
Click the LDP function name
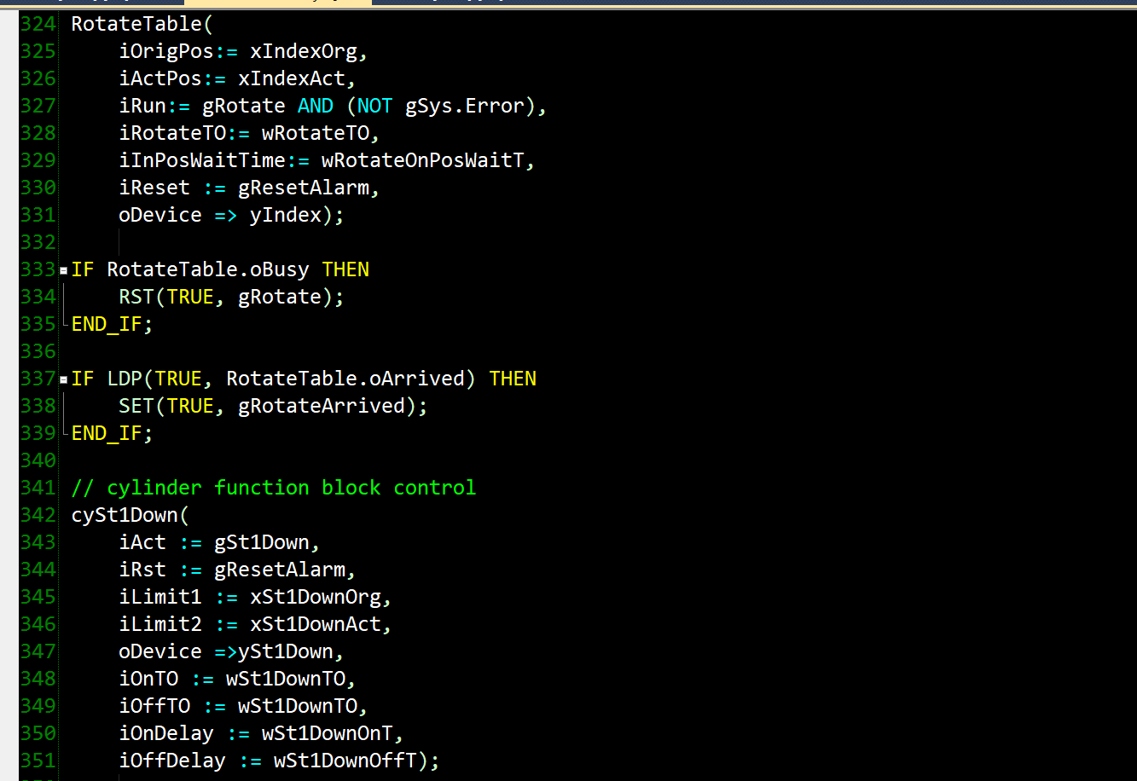[125, 379]
